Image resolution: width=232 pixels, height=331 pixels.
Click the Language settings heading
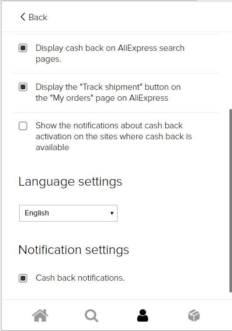70,182
